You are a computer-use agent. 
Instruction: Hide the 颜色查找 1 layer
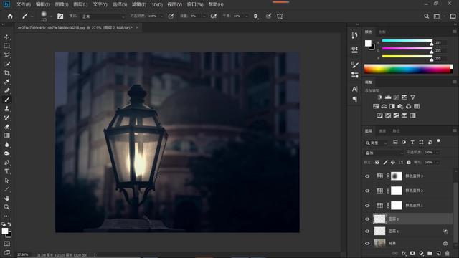[367, 206]
